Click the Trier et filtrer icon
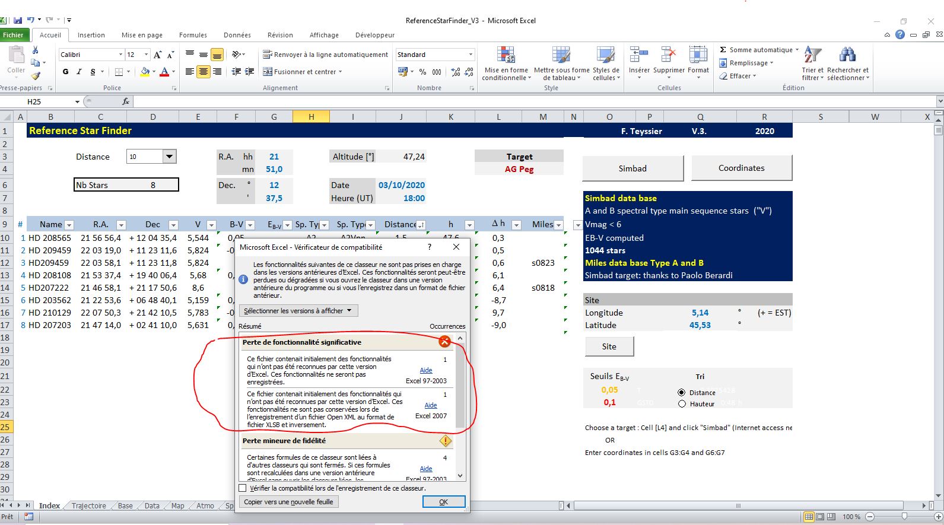Screen dimensions: 944x525 click(x=812, y=55)
